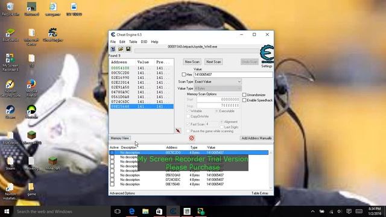Toggle Active checkbox for address 0561D0A8
Screen dimensions: 386x217
112,175
